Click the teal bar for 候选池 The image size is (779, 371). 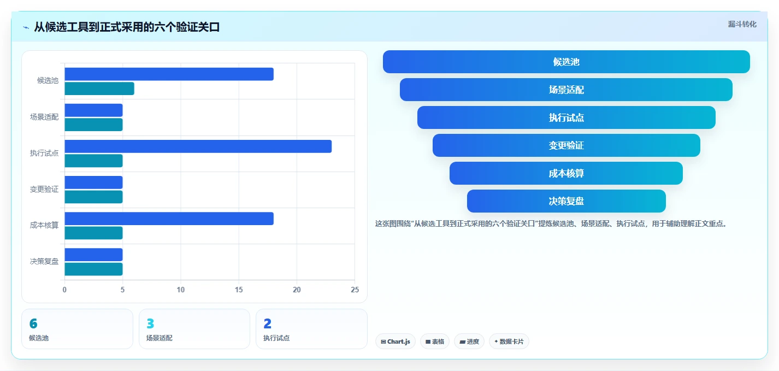(99, 89)
